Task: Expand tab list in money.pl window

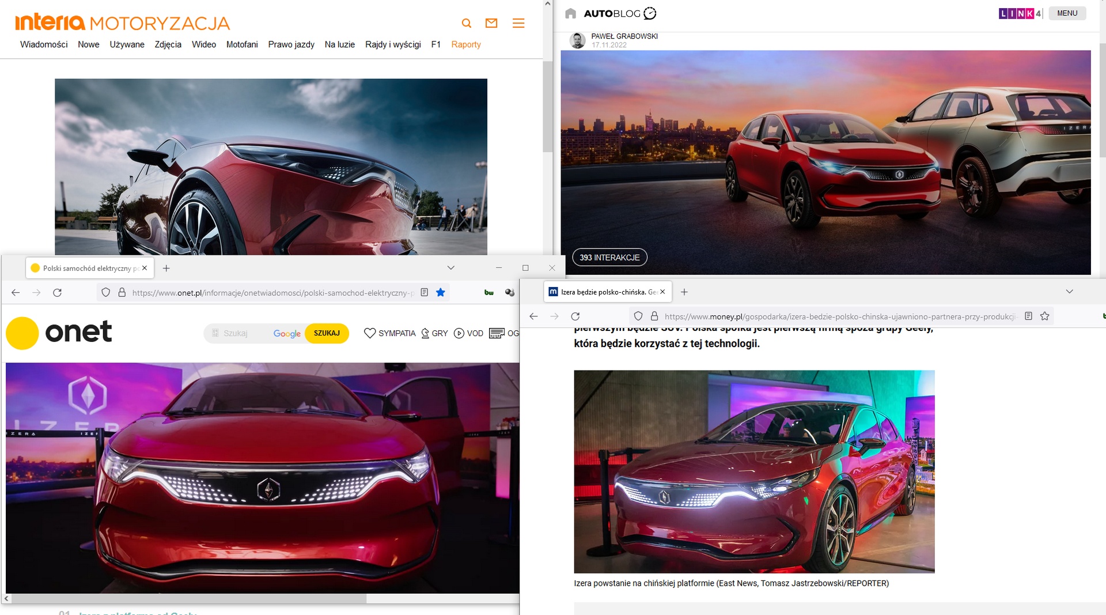Action: coord(1070,292)
